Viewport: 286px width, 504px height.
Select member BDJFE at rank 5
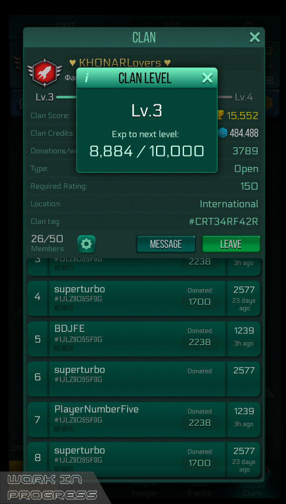(144, 339)
